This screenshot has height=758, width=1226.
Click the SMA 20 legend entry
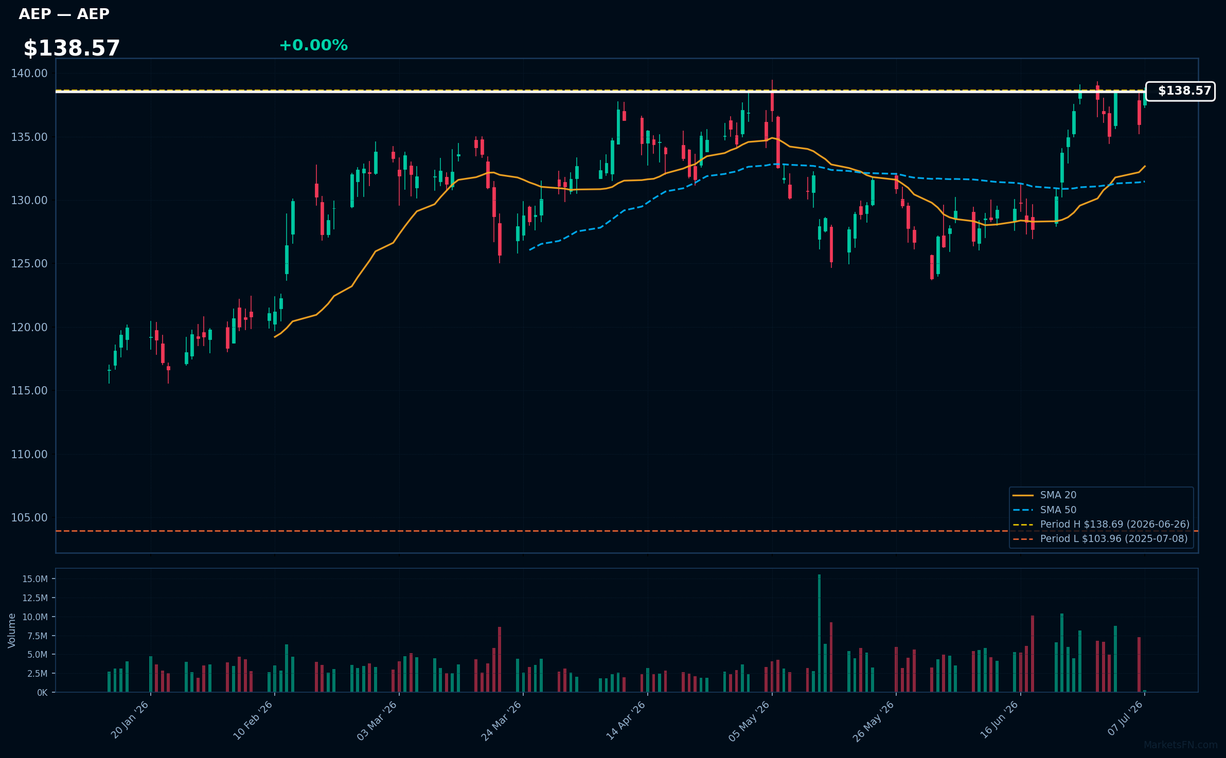1058,495
